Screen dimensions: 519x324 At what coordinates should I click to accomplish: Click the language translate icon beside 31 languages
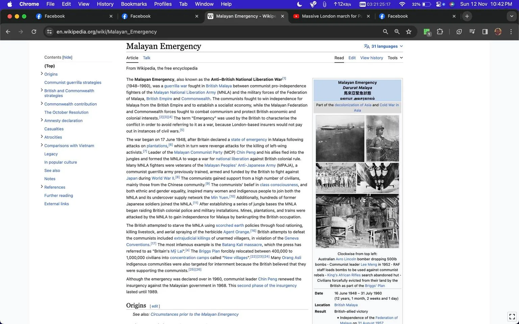(x=367, y=46)
